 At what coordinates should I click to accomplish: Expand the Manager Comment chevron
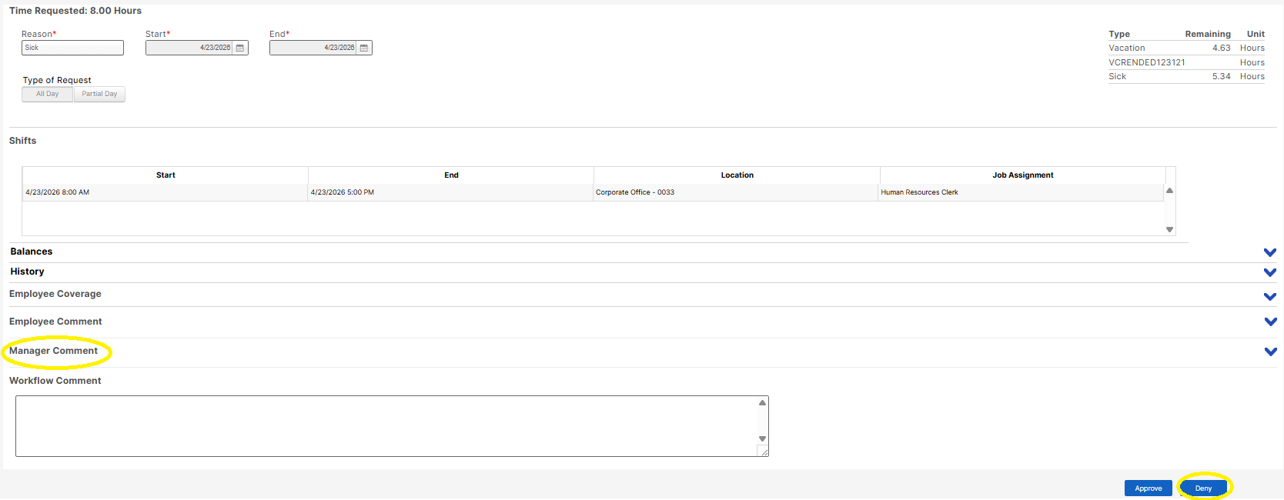coord(1270,352)
